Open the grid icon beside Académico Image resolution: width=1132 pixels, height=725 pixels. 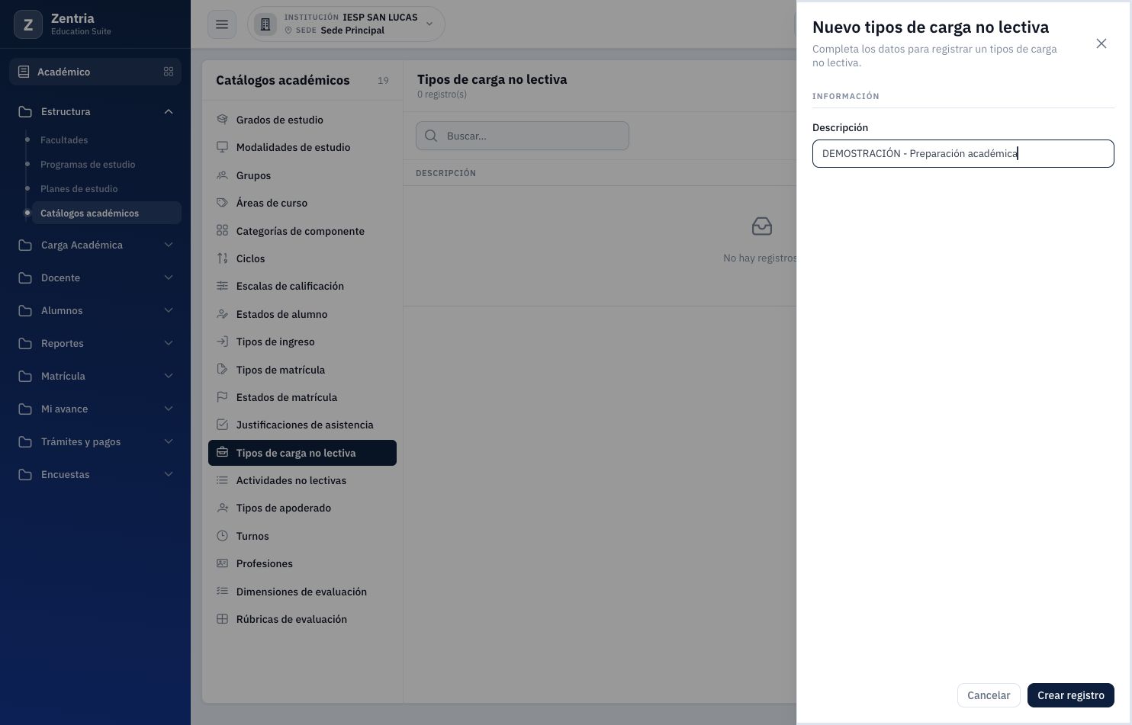(x=169, y=72)
